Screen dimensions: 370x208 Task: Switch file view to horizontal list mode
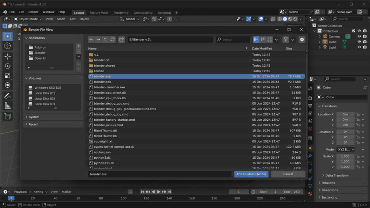click(262, 40)
